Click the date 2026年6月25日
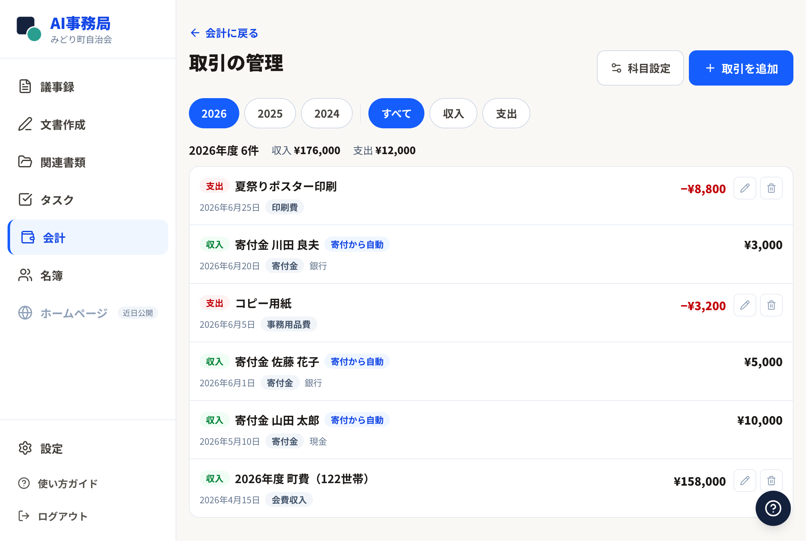Screen dimensions: 806x541 229,207
